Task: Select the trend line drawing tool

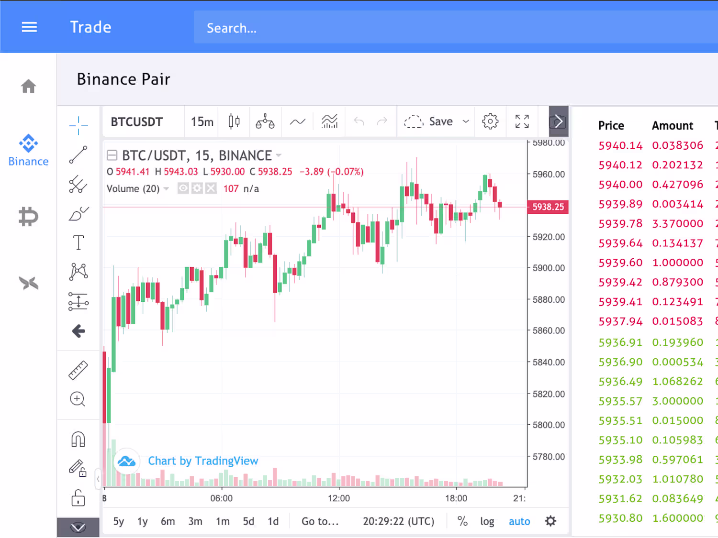Action: (x=78, y=155)
